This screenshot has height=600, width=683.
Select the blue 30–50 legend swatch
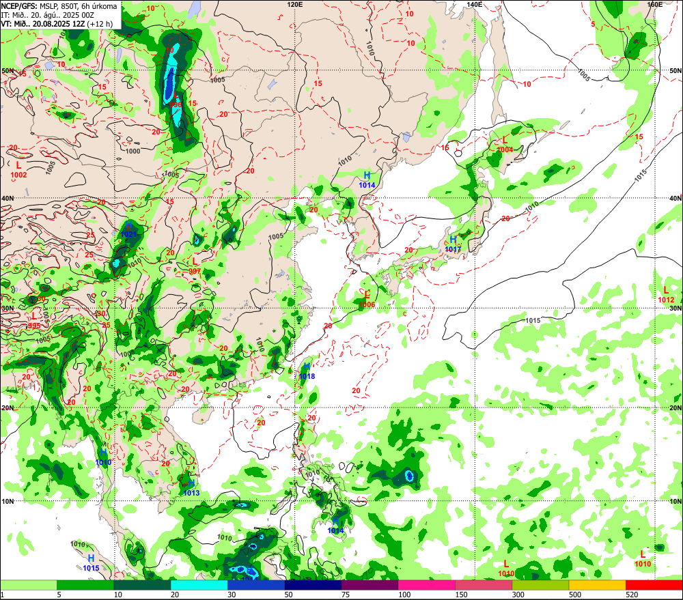click(256, 585)
